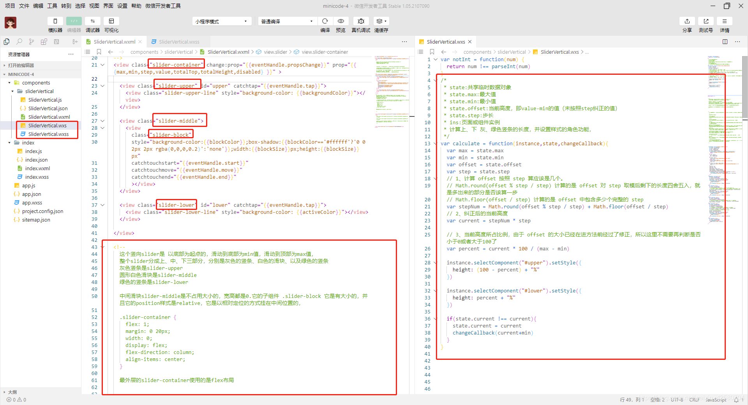Click notification bell in status bar
The height and width of the screenshot is (405, 748).
[736, 400]
